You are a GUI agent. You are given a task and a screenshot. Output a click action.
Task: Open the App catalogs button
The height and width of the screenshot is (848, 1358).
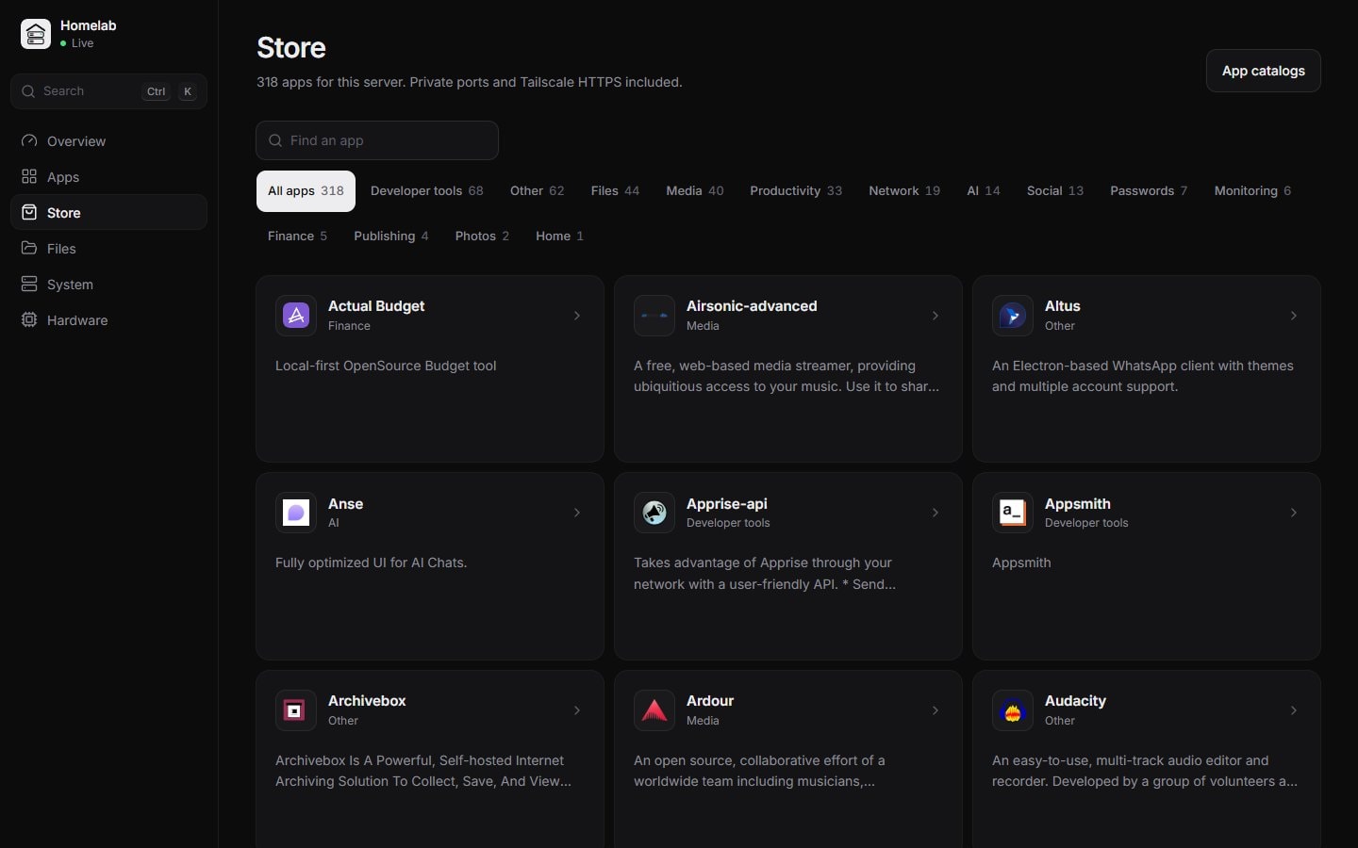[x=1264, y=71]
